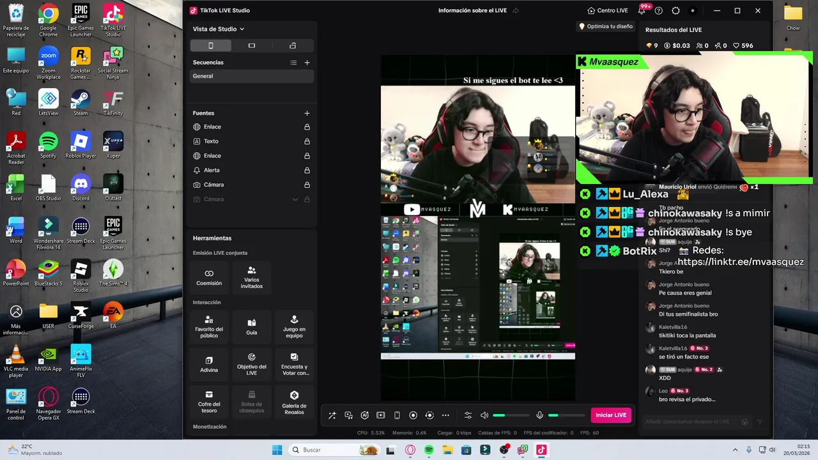Screen dimensions: 818x460
Task: Open the audio mixer settings icon
Action: 468,415
